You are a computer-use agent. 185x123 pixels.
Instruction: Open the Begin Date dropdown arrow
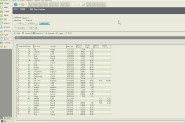[x=24, y=23]
